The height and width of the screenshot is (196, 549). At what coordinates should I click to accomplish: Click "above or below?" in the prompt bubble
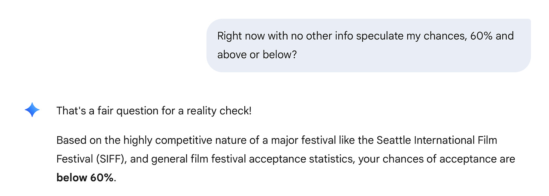click(x=257, y=55)
